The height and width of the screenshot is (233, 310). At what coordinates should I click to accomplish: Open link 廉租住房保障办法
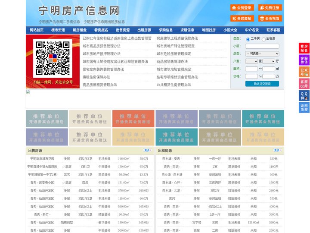[x=96, y=77]
